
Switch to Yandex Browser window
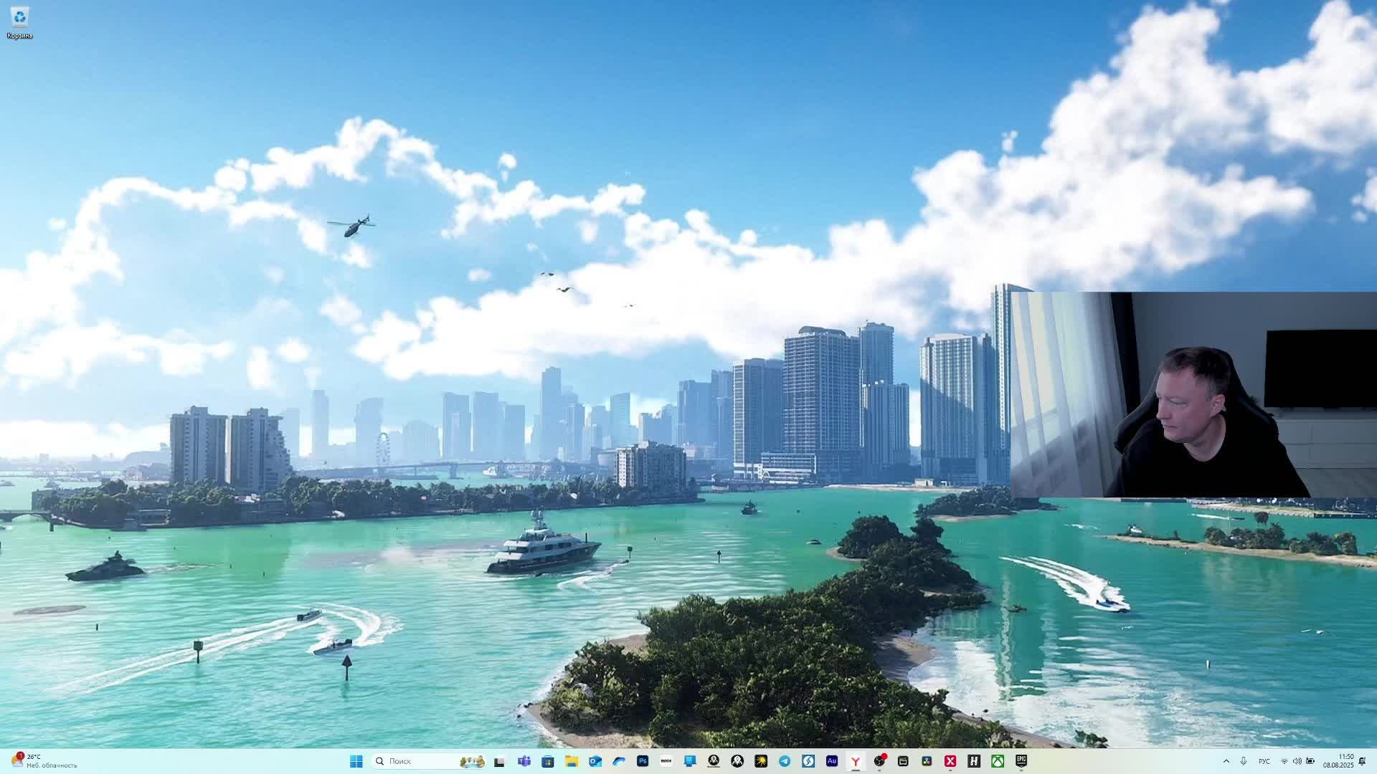(x=856, y=761)
